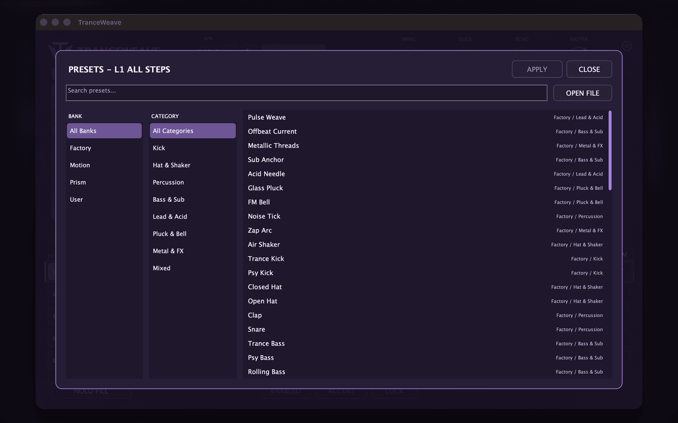Focus the Search presets field
Image resolution: width=678 pixels, height=423 pixels.
click(x=306, y=93)
